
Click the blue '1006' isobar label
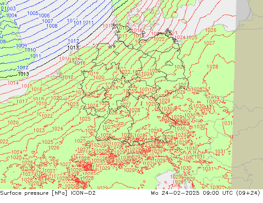pyautogui.click(x=44, y=16)
